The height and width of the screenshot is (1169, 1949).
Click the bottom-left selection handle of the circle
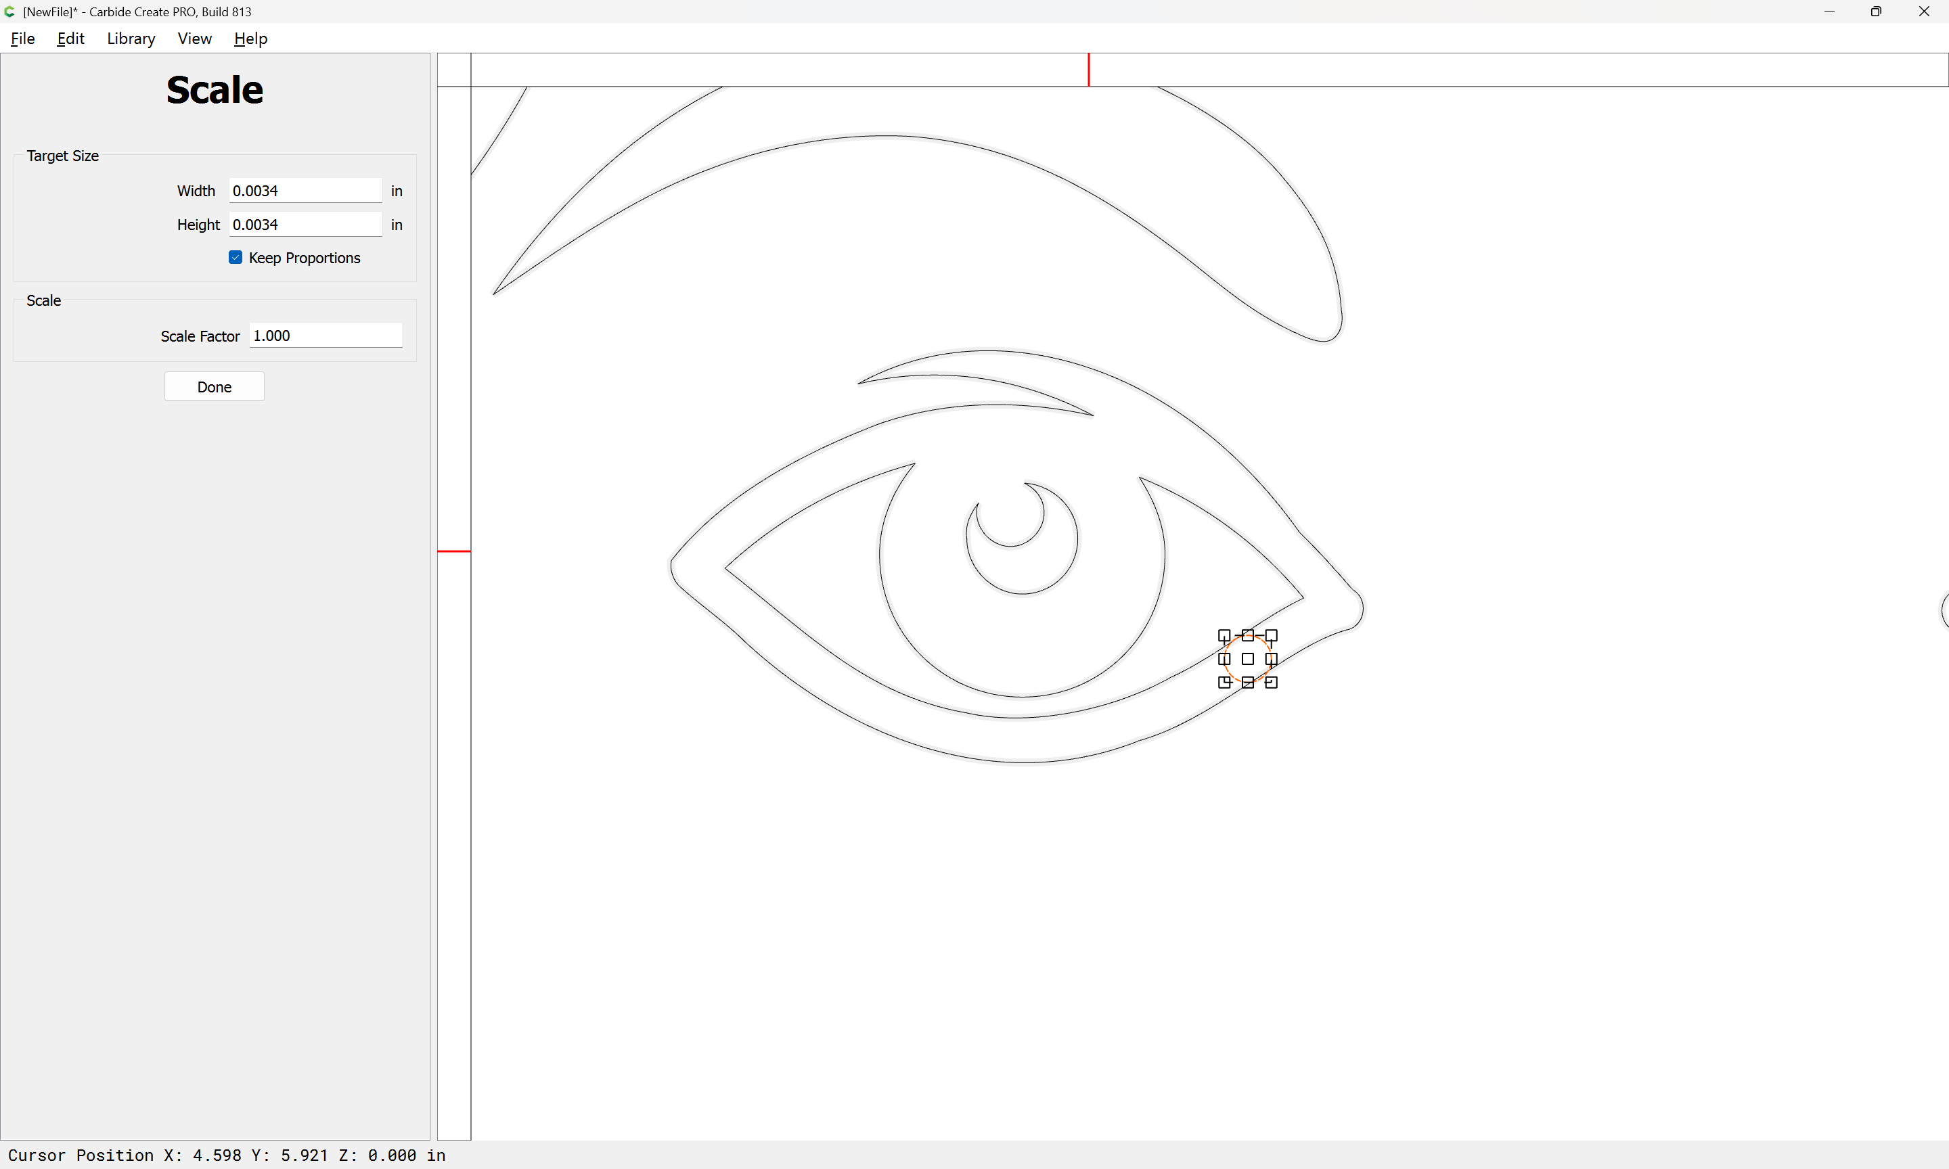tap(1224, 683)
